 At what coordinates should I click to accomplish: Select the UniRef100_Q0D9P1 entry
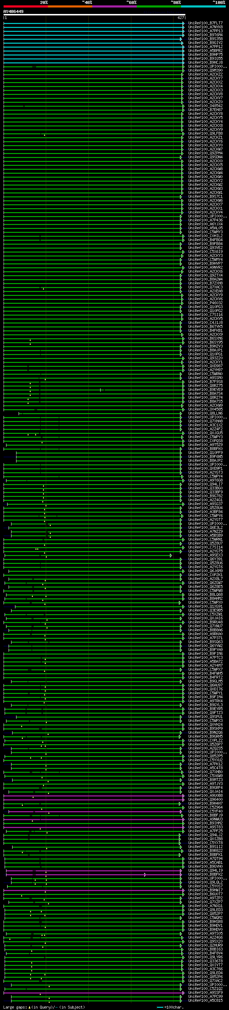click(205, 468)
